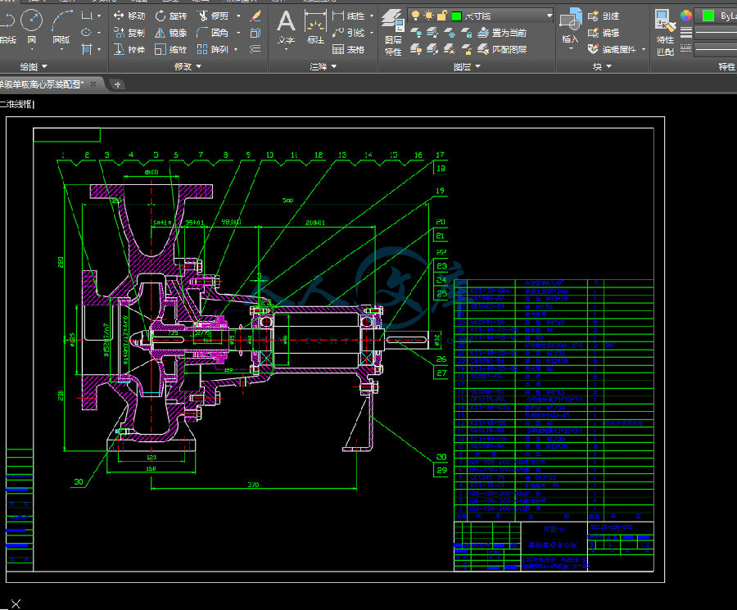Expand the Ellipse tool dropdown arrow

click(x=99, y=33)
